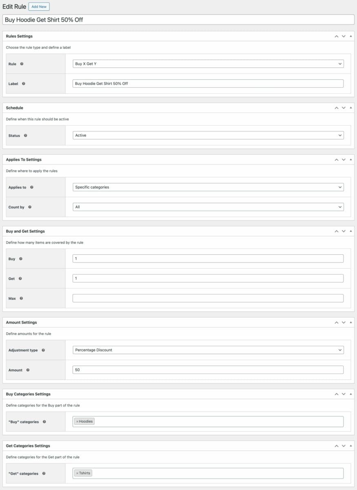357x490 pixels.
Task: Click help icon beside "Buy" categories
Action: (44, 422)
